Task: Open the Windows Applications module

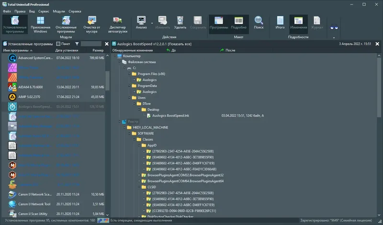Action: [x=41, y=24]
